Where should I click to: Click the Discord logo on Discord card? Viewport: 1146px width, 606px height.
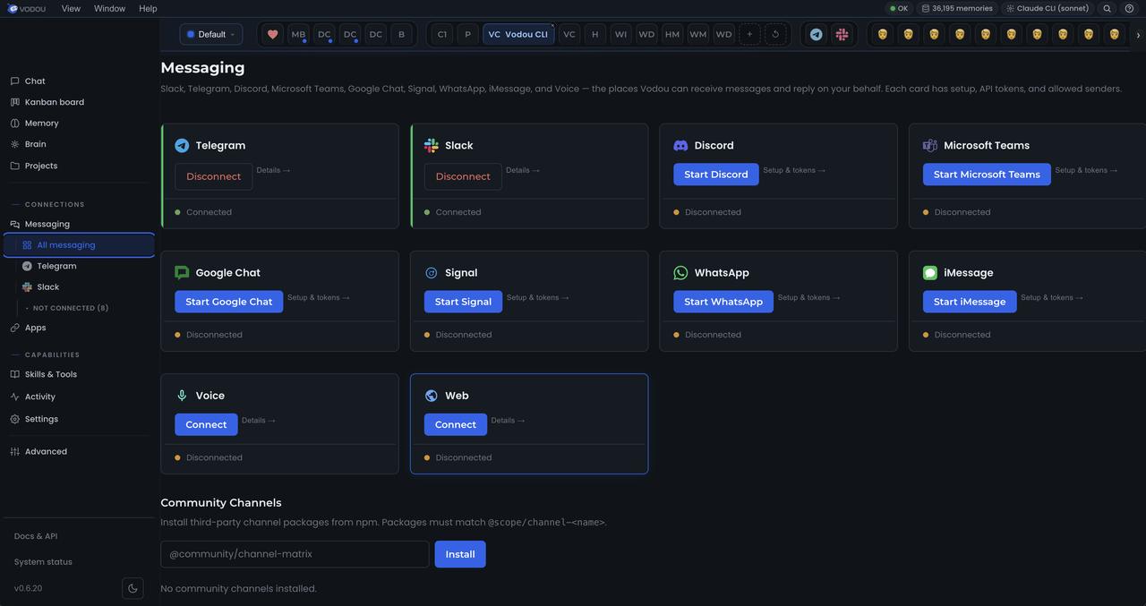click(680, 145)
